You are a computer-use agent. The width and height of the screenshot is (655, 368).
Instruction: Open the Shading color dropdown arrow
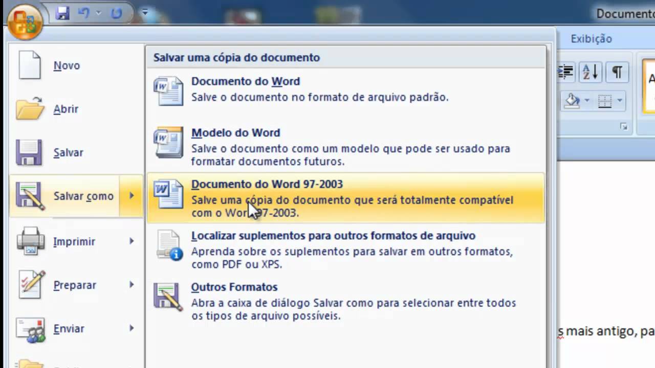[587, 100]
